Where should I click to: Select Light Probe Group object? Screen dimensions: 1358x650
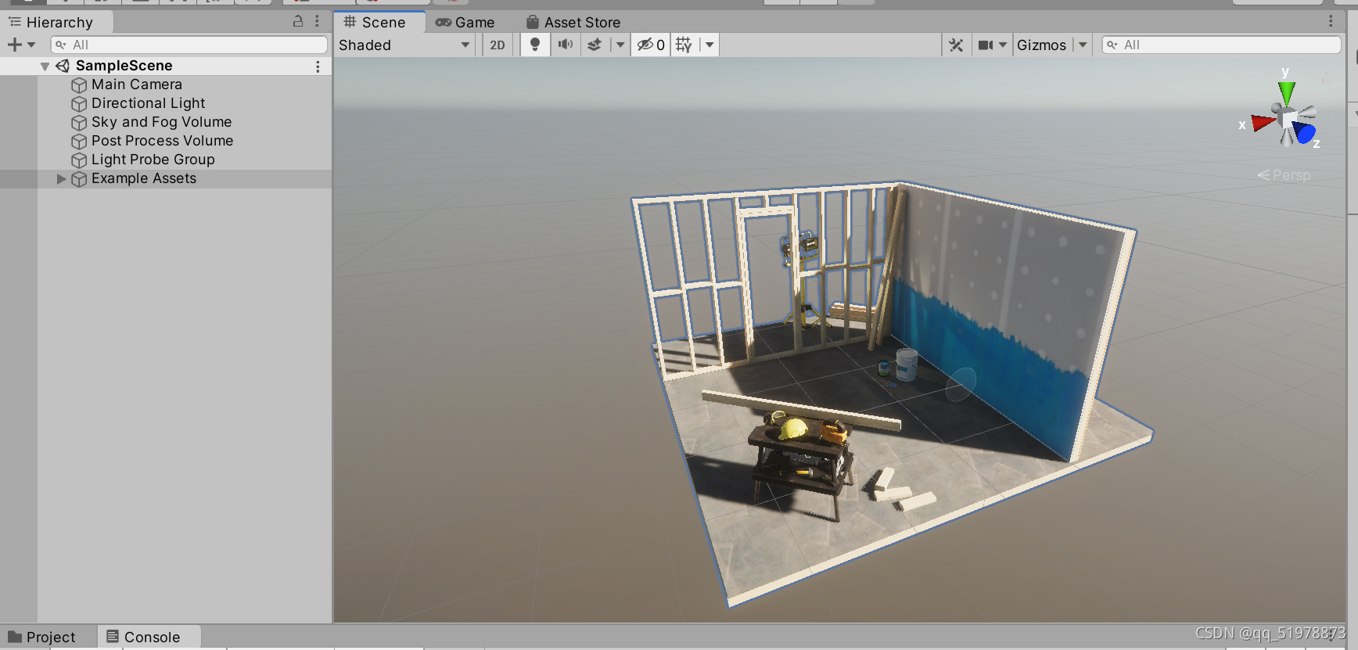point(153,160)
